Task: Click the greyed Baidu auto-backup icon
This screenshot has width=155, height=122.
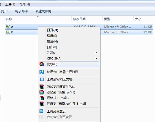Action: pyautogui.click(x=41, y=117)
